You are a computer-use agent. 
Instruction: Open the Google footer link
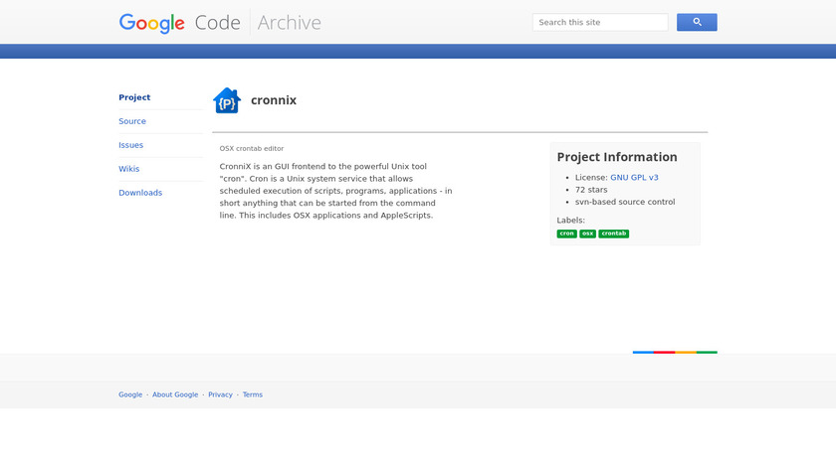130,394
